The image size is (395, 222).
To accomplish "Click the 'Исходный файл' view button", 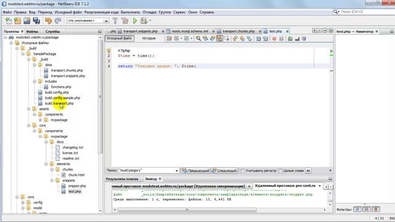I will click(x=119, y=38).
